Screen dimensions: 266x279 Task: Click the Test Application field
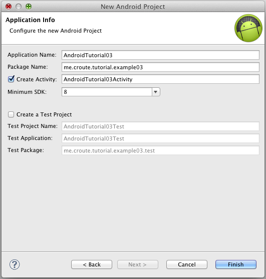click(x=160, y=138)
